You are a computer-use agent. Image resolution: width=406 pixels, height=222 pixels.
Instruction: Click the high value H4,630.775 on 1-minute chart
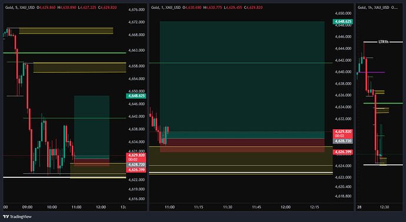[x=212, y=8]
